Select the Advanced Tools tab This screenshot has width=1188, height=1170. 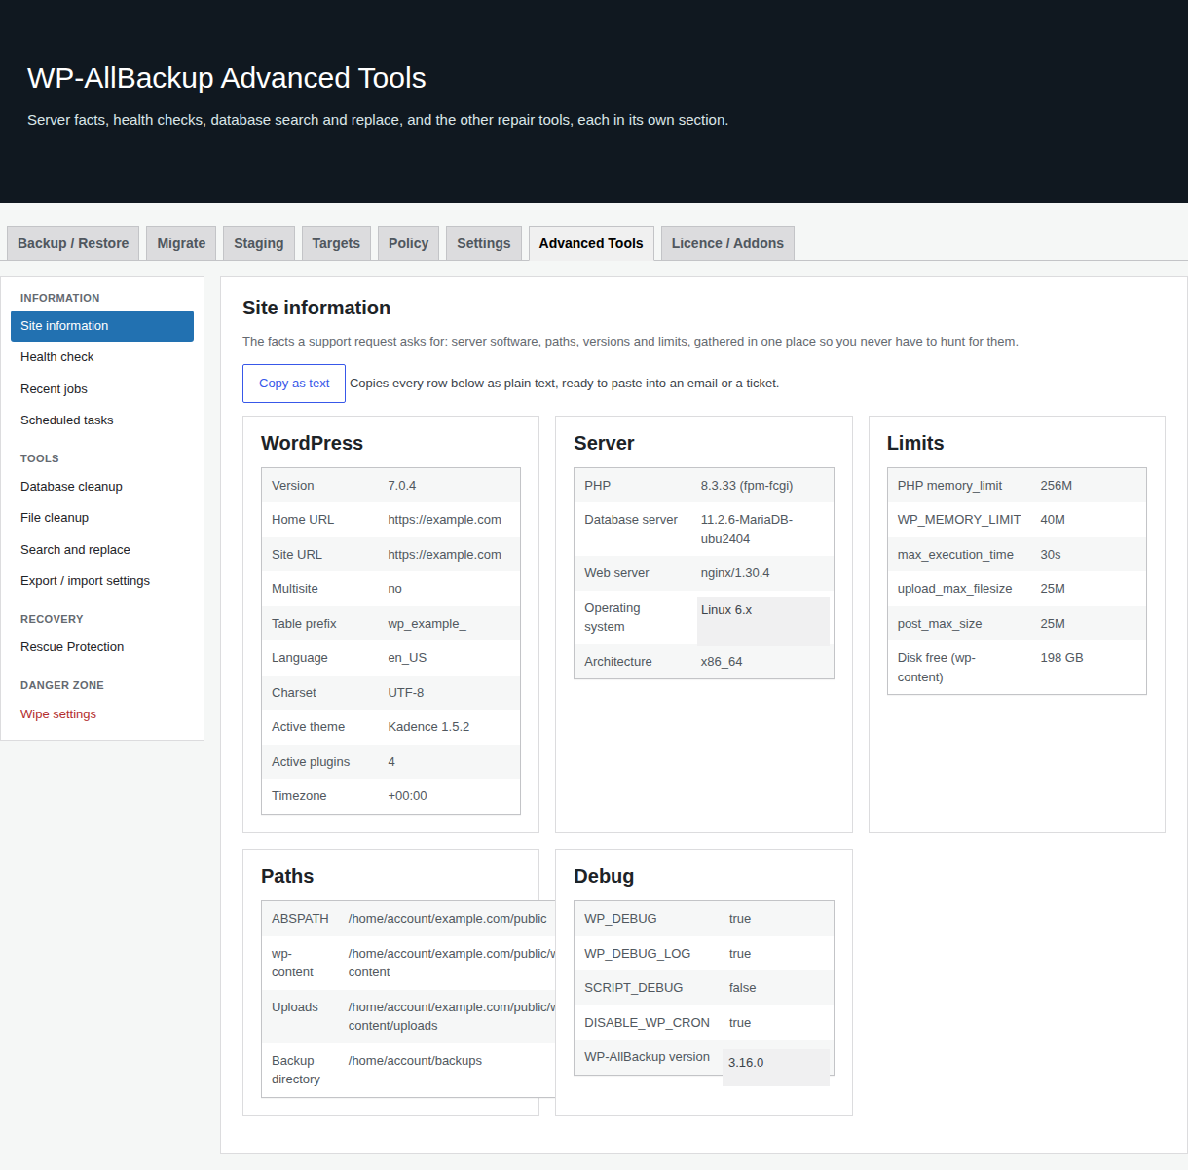pyautogui.click(x=591, y=243)
